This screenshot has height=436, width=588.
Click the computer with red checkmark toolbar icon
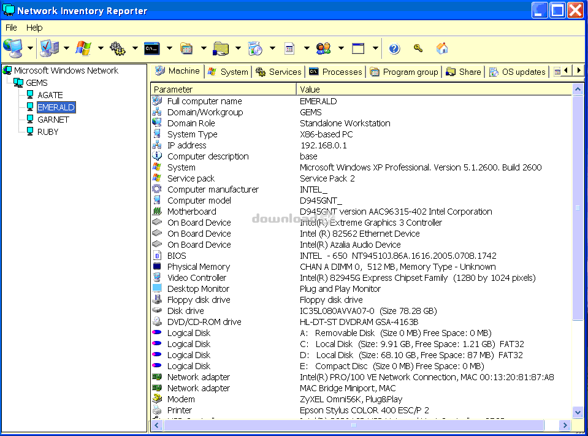(x=49, y=48)
